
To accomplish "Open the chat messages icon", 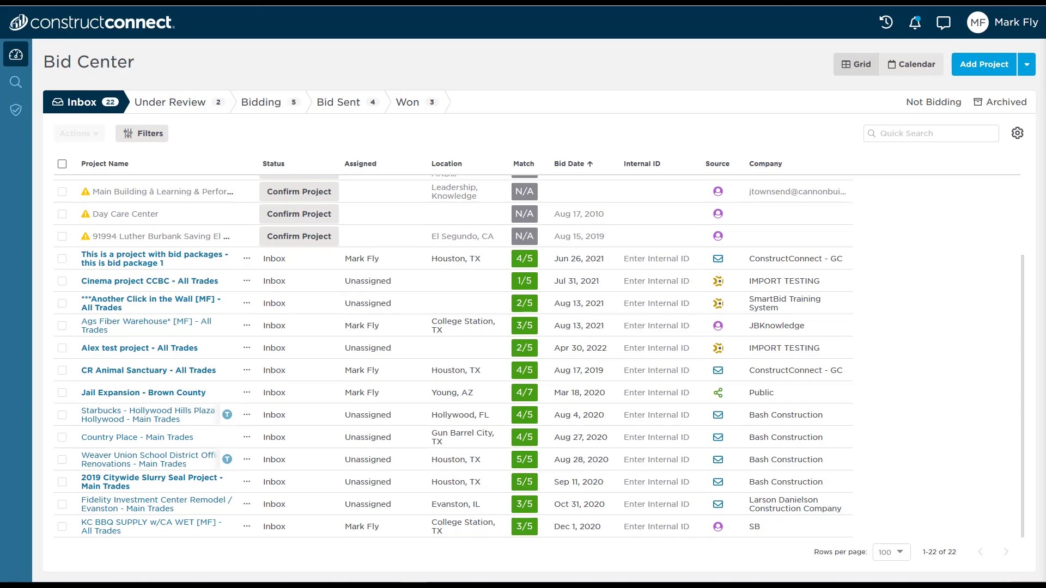I will click(x=943, y=22).
